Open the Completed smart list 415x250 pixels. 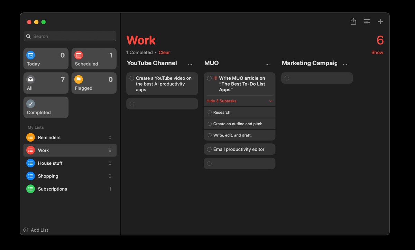pos(46,107)
